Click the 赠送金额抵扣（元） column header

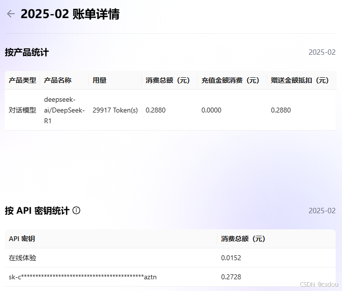[x=300, y=80]
